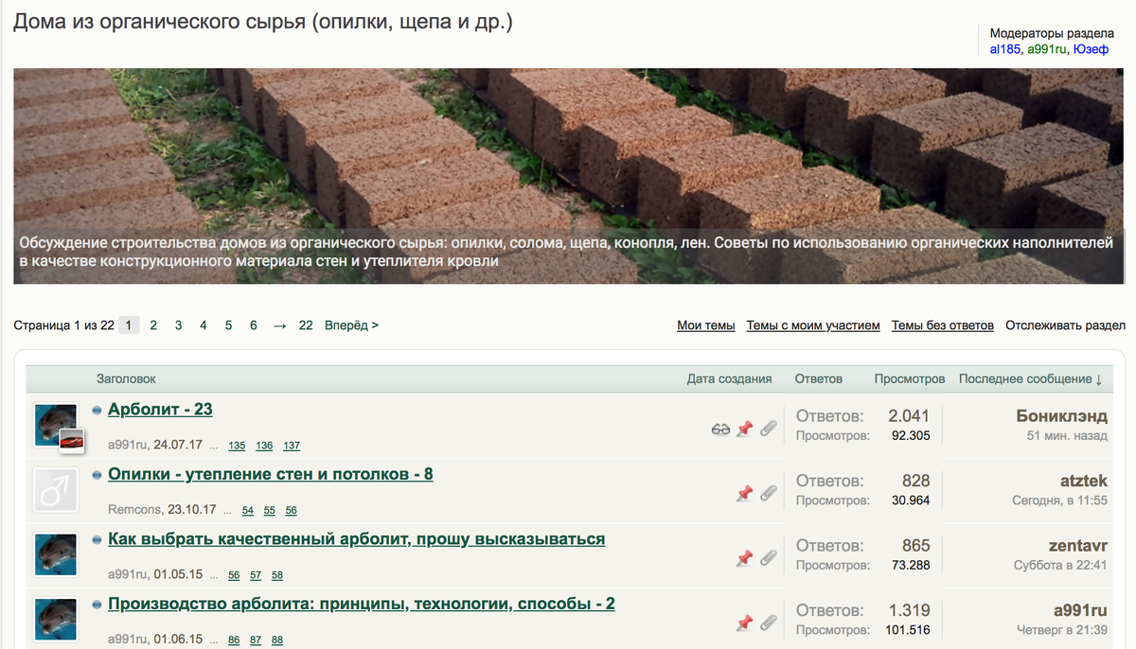
Task: Go to page 3 of the section
Action: click(178, 324)
